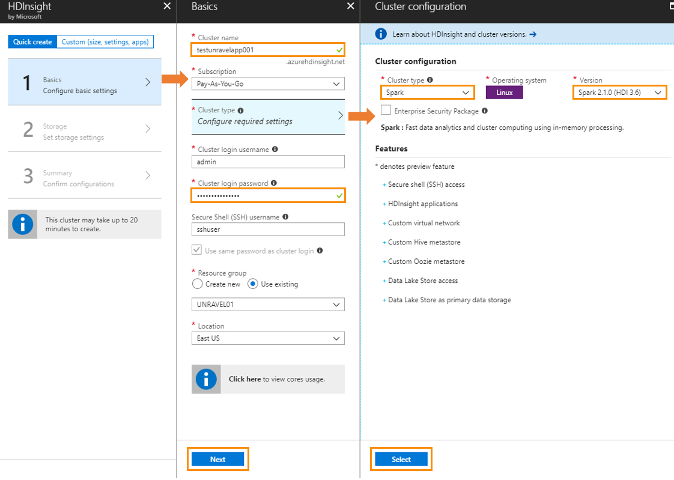Switch to Custom (size, settings, apps) tab
Image resolution: width=674 pixels, height=480 pixels.
105,41
